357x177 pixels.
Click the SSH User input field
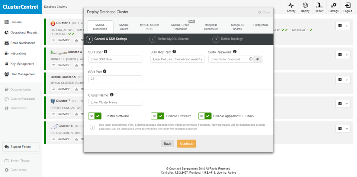[115, 59]
